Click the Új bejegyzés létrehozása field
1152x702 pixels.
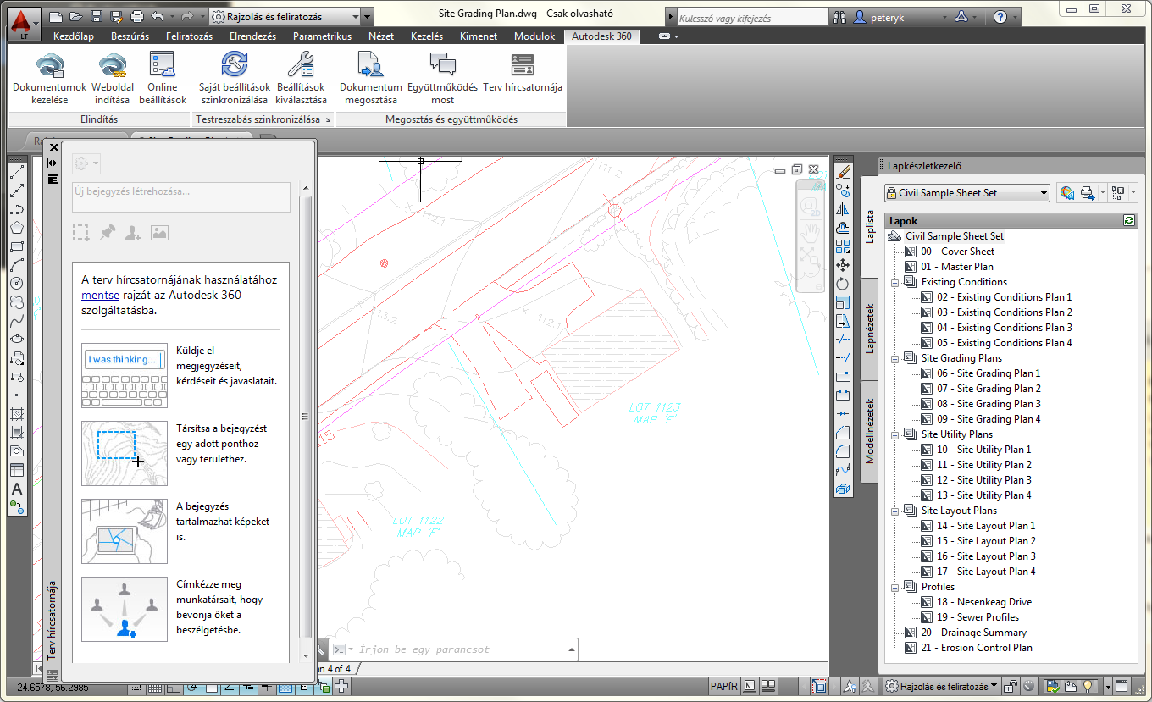click(181, 196)
